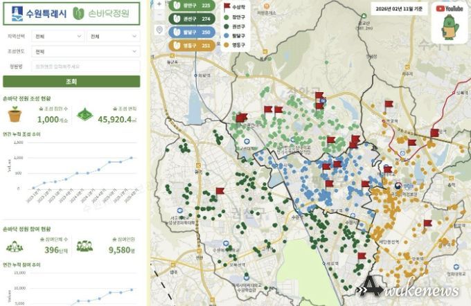Viewport: 471px width, 306px height.
Task: Toggle the 영통구 251 district filter
Action: coord(193,46)
